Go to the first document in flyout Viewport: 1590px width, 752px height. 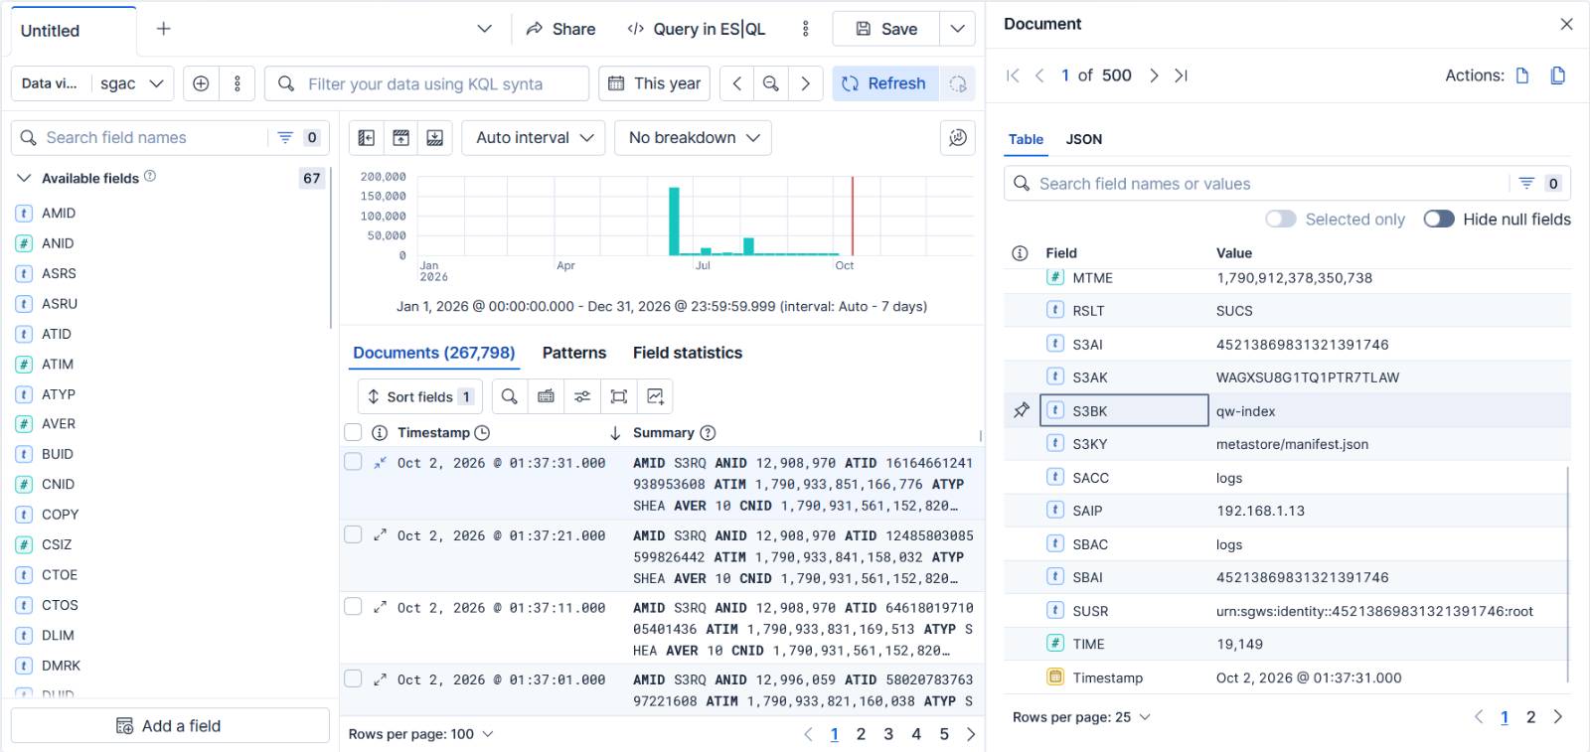(1013, 75)
